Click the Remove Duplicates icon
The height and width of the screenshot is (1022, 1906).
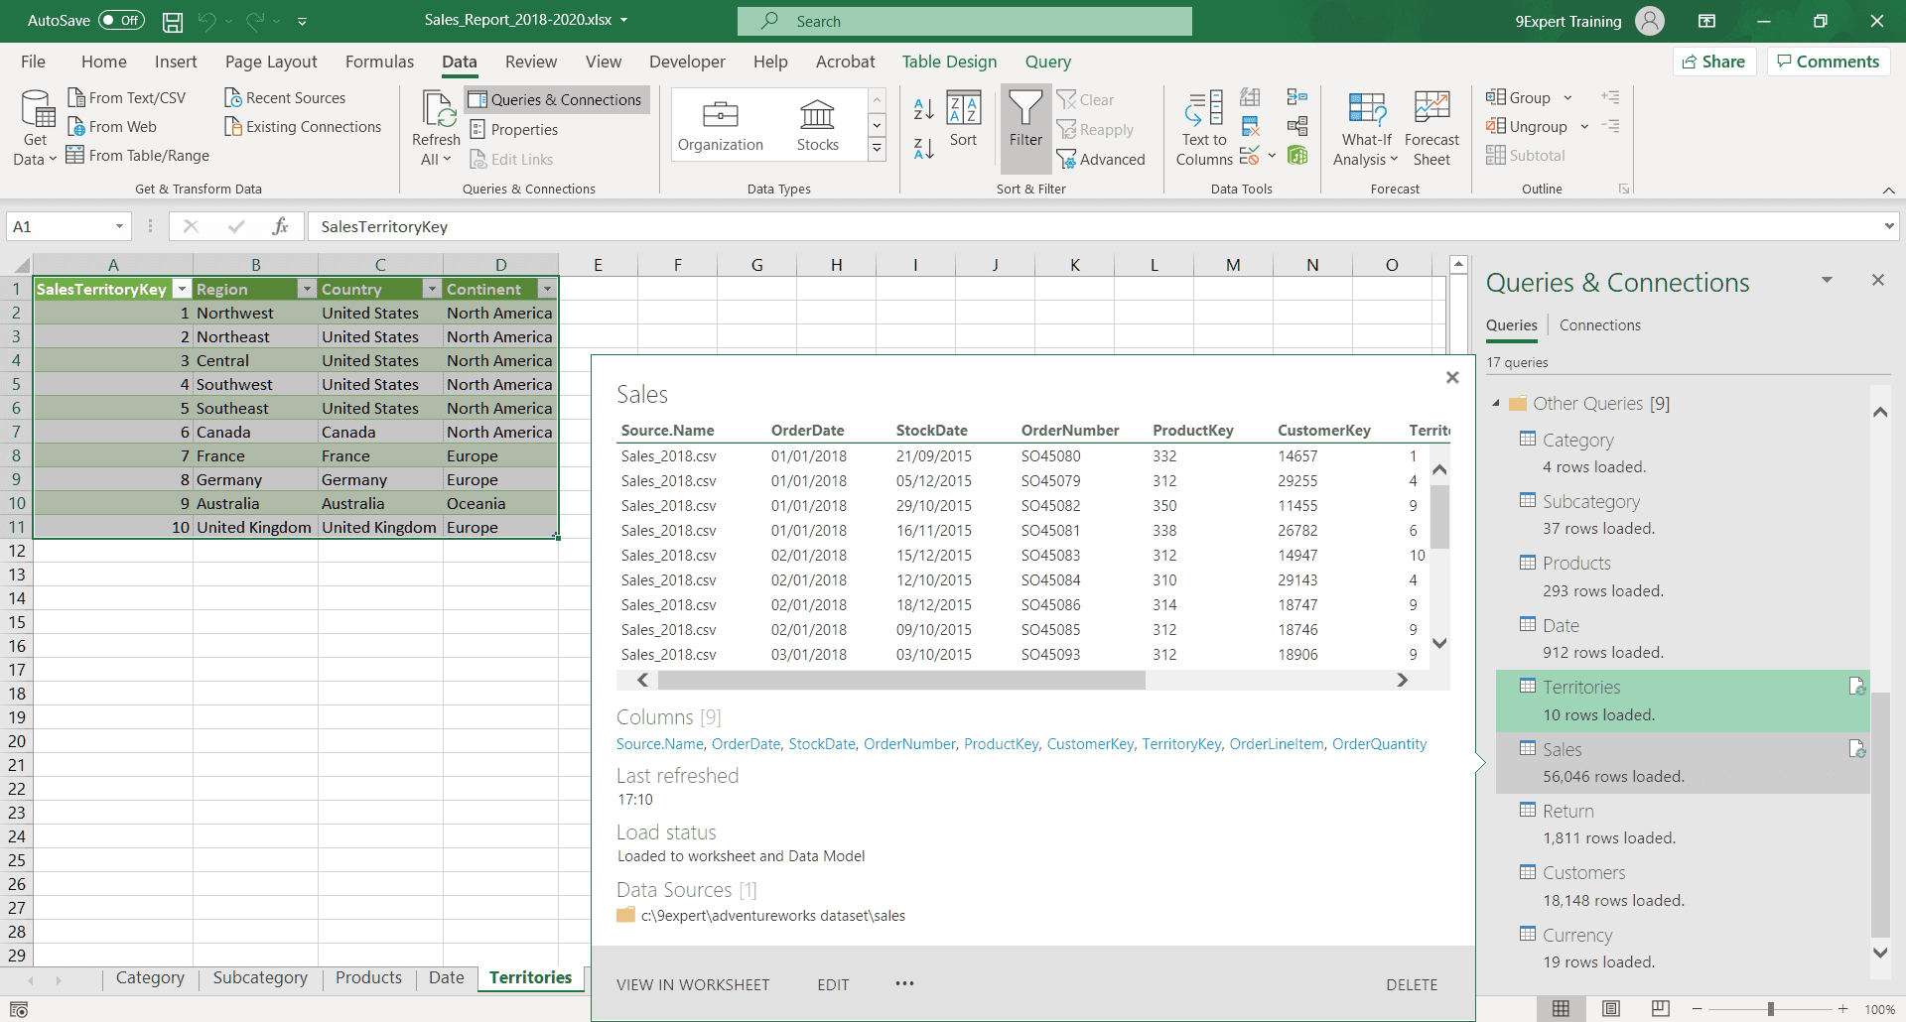(1250, 126)
